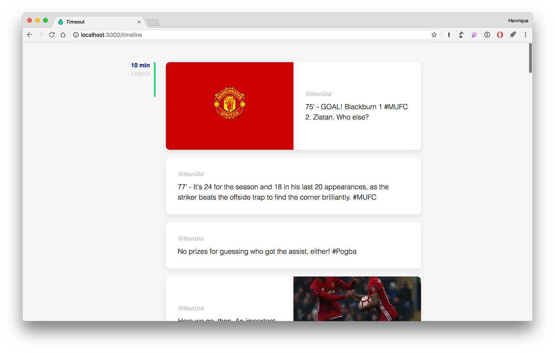Screen dimensions: 555x353
Task: Open the desk lamp extension icon
Action: click(x=461, y=35)
